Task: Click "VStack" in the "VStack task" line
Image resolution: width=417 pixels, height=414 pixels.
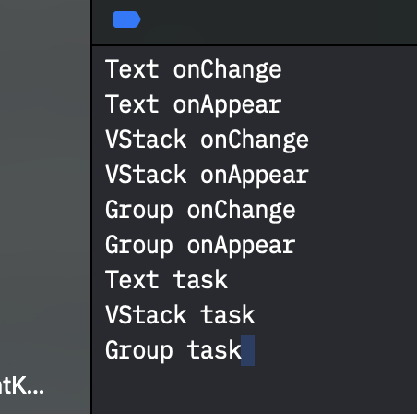Action: [x=146, y=315]
